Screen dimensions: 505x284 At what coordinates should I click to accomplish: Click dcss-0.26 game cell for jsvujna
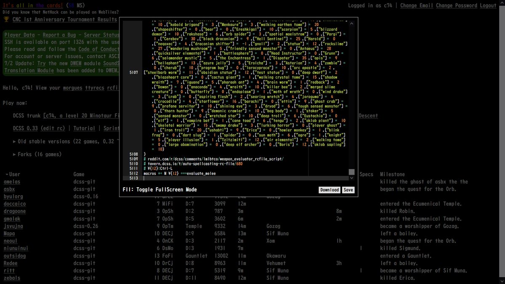(x=86, y=226)
